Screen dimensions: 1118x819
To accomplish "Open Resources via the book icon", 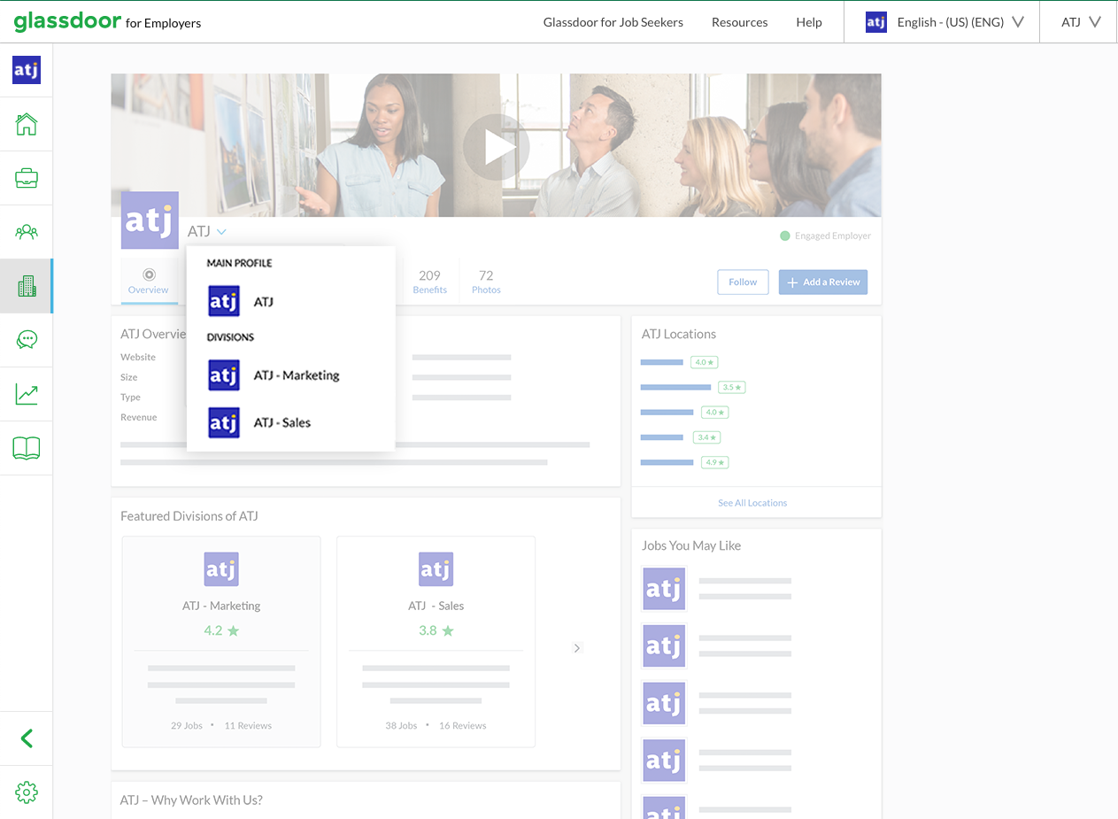I will click(27, 447).
